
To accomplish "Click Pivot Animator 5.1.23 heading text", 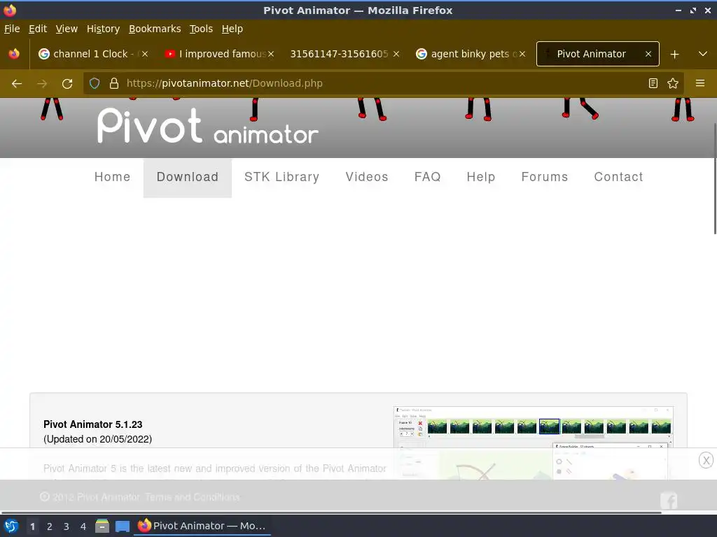I will [x=93, y=424].
